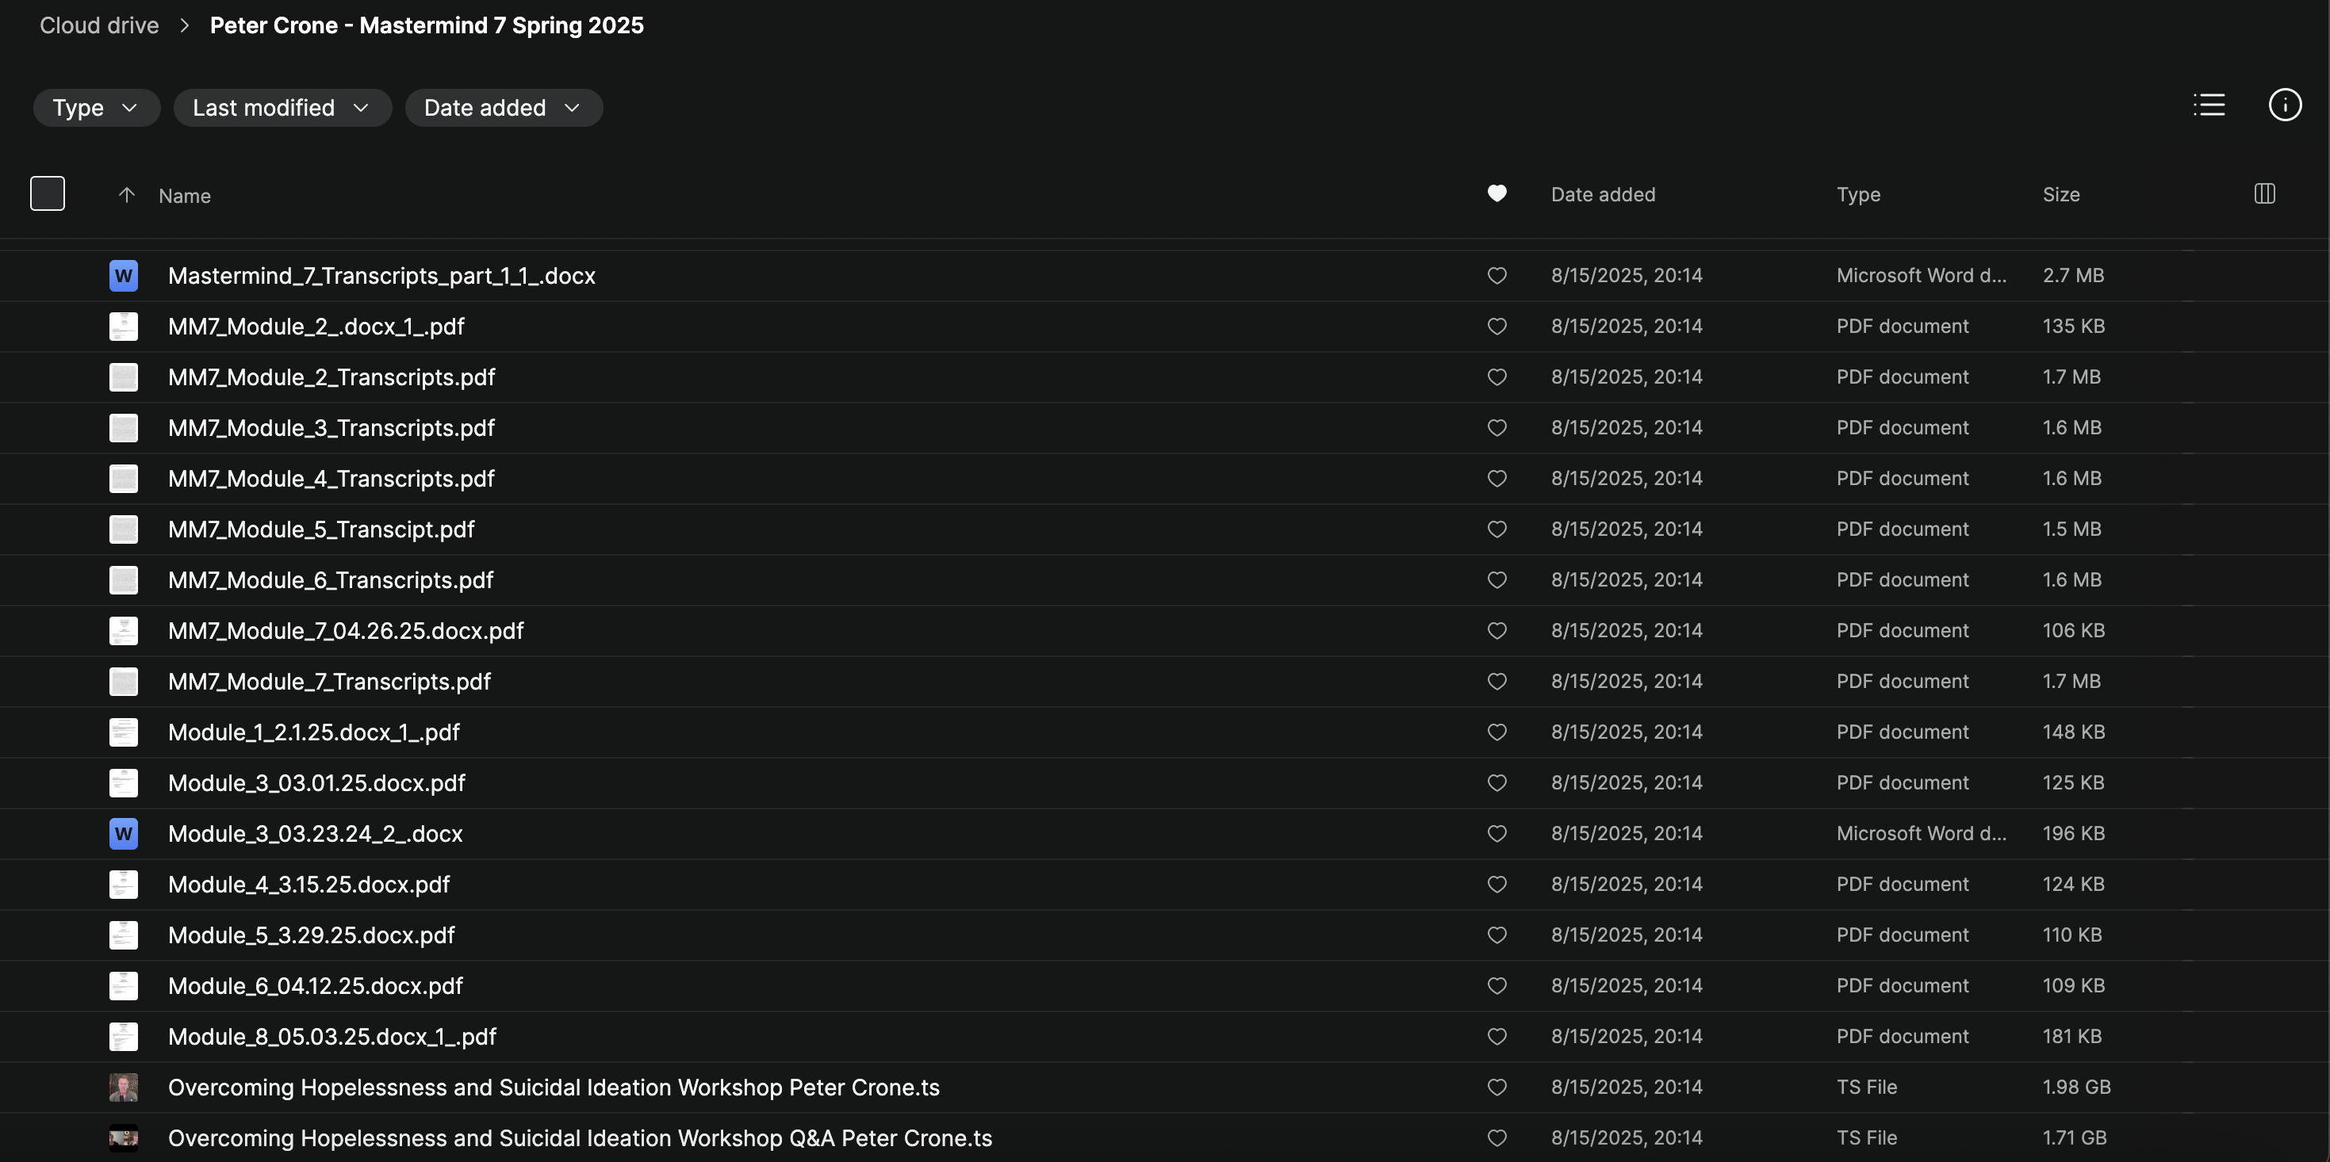Click the favorites heart column header

click(1497, 193)
